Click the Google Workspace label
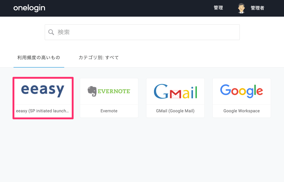Screen dimensions: 284x182 coord(242,111)
